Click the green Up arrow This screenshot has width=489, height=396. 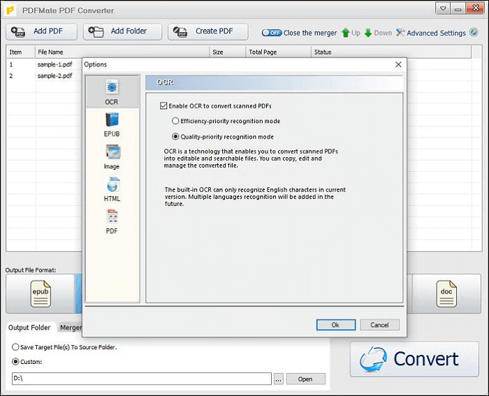click(x=346, y=33)
